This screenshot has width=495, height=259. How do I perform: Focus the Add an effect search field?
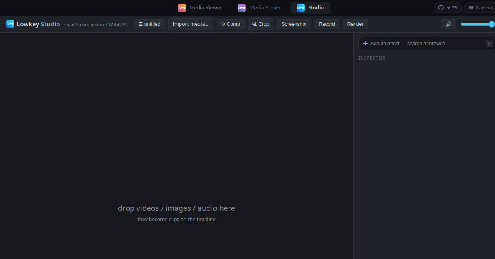coord(427,44)
